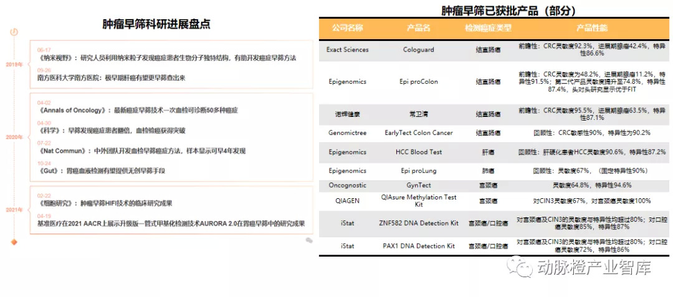
Task: Click the HCC Blood Test cell
Action: click(x=418, y=152)
